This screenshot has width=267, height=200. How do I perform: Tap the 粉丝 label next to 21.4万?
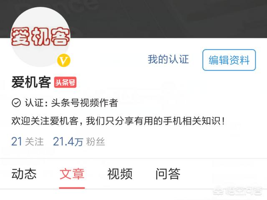pos(96,142)
